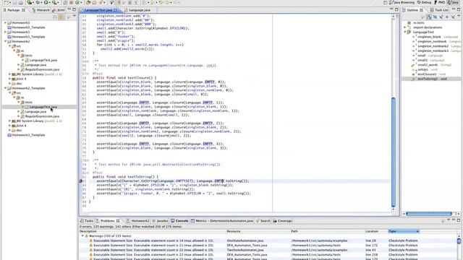This screenshot has width=463, height=260.
Task: Click the Open Perspective icon
Action: [x=385, y=2]
